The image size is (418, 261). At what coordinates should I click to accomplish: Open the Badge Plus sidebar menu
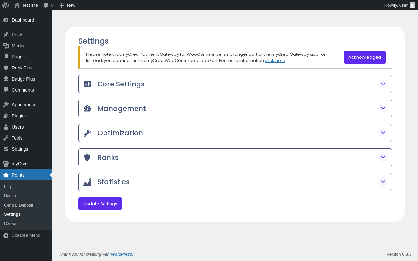pyautogui.click(x=23, y=79)
